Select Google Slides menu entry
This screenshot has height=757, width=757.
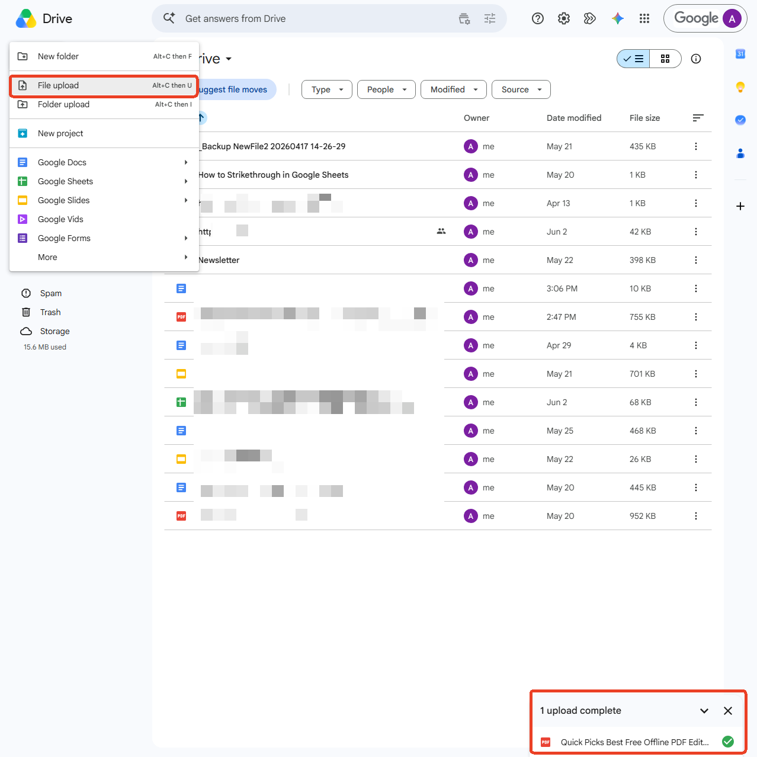pyautogui.click(x=104, y=200)
